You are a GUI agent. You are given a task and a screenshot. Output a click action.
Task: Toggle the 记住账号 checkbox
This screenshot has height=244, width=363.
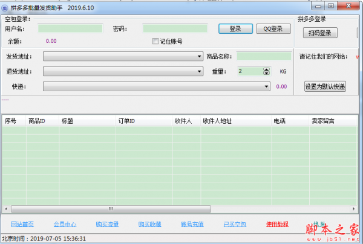155,41
